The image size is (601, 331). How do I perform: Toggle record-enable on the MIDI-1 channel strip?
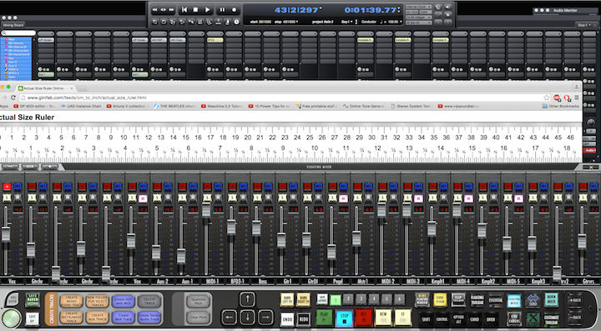click(x=207, y=187)
